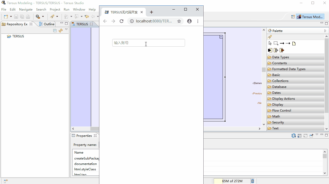Open the Project menu
This screenshot has height=184, width=329.
(55, 9)
